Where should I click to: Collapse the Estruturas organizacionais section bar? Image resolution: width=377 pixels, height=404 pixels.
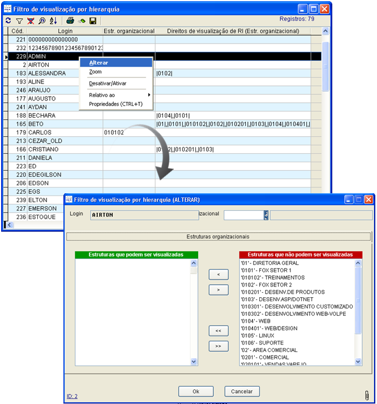[x=218, y=237]
